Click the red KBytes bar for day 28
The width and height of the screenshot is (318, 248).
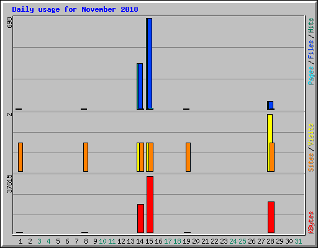pos(271,217)
